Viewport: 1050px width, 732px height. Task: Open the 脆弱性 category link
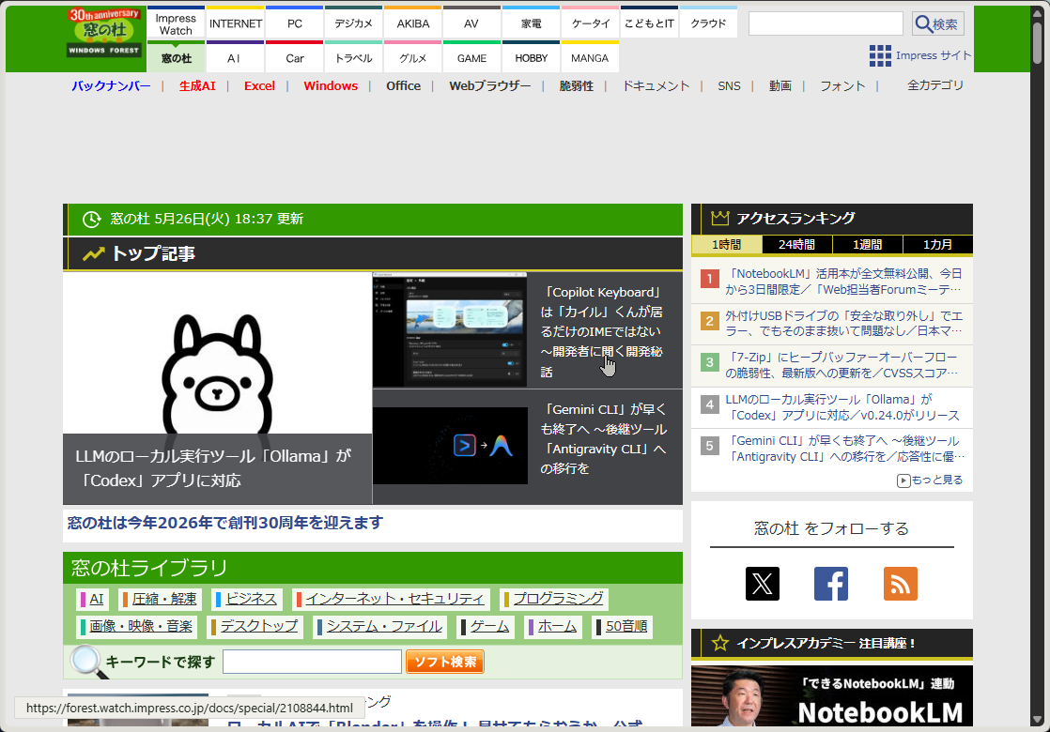pos(577,85)
